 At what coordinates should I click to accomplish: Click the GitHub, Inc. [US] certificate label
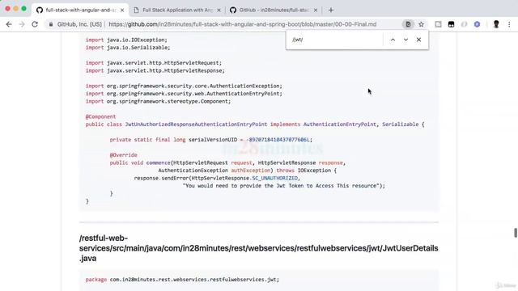(79, 24)
